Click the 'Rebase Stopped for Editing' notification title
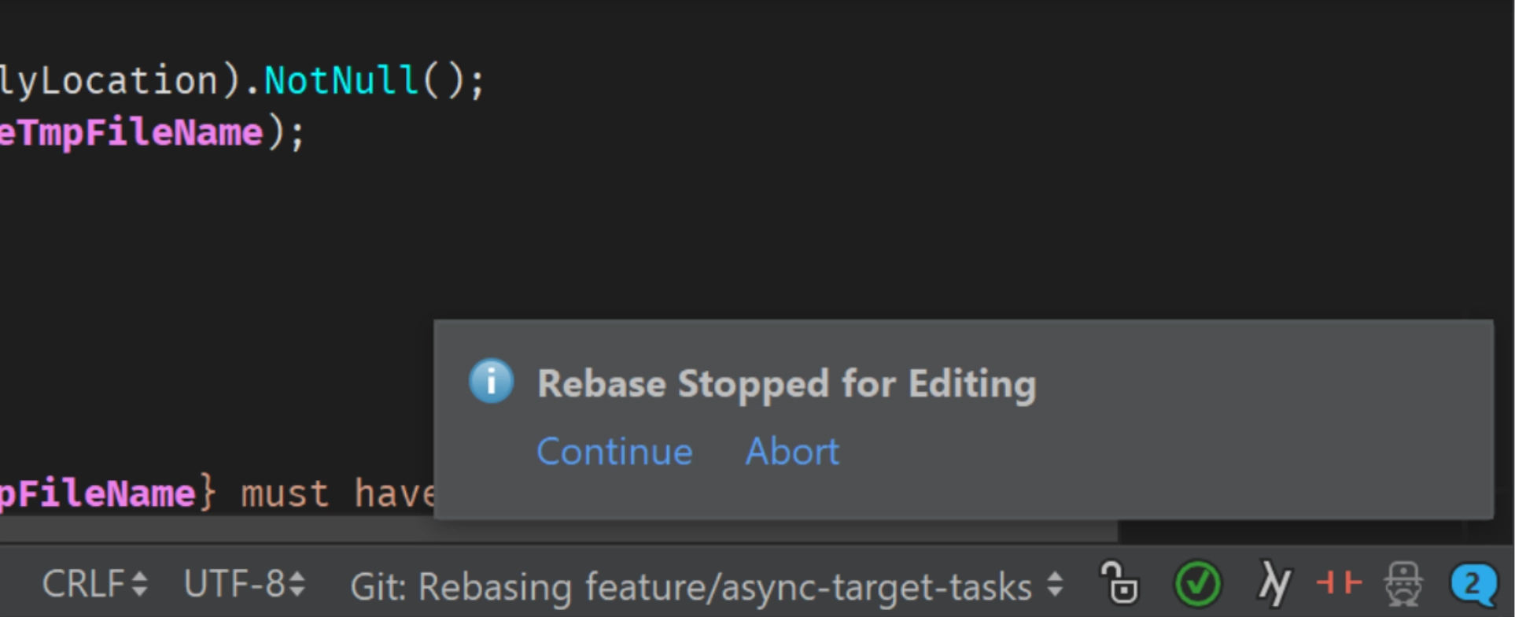The height and width of the screenshot is (617, 1515). pyautogui.click(x=787, y=384)
